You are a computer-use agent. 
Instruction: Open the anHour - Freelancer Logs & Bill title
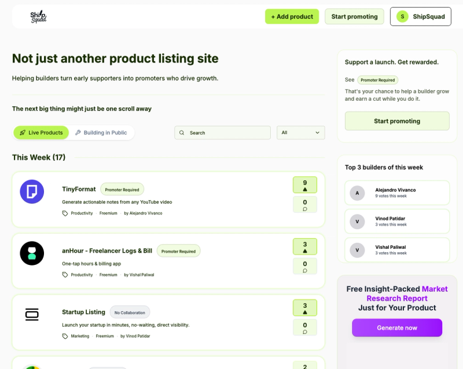tap(107, 251)
